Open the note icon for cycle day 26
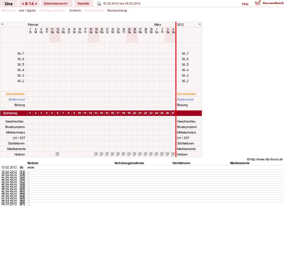Image resolution: width=284 pixels, height=261 pixels. click(167, 154)
